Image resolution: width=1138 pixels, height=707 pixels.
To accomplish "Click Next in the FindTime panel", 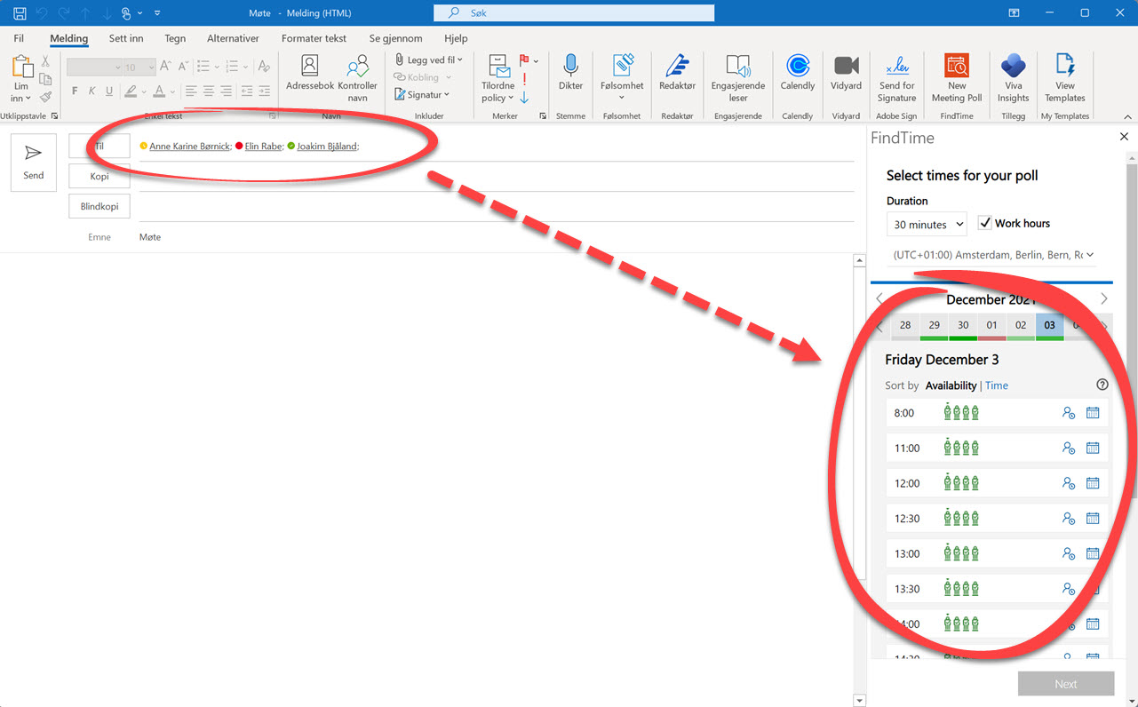I will tap(1065, 683).
